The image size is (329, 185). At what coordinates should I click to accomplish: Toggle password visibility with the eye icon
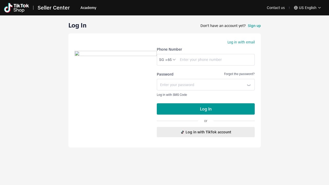click(x=249, y=85)
